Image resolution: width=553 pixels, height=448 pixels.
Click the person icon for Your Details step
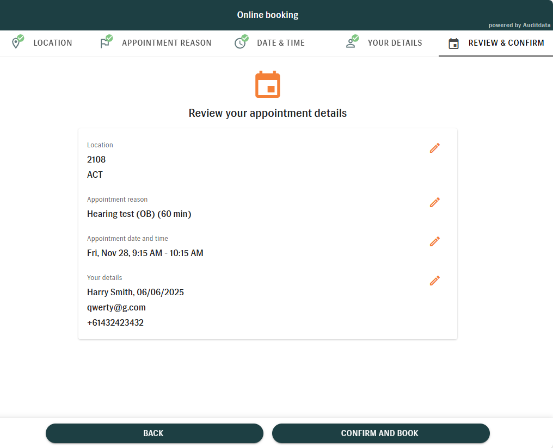(351, 43)
